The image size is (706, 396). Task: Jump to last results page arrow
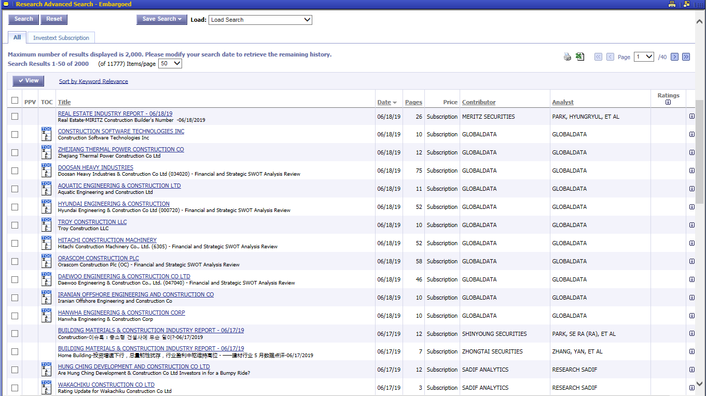[686, 57]
